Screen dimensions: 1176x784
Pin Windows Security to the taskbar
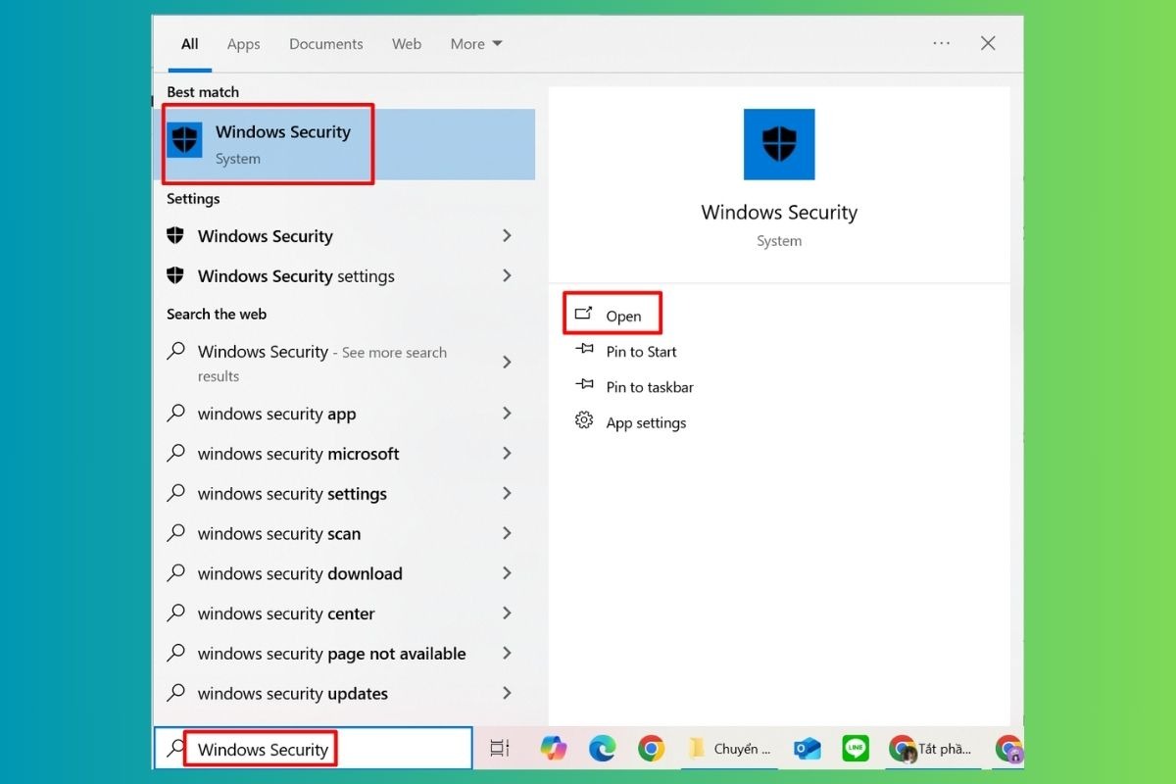[x=649, y=387]
